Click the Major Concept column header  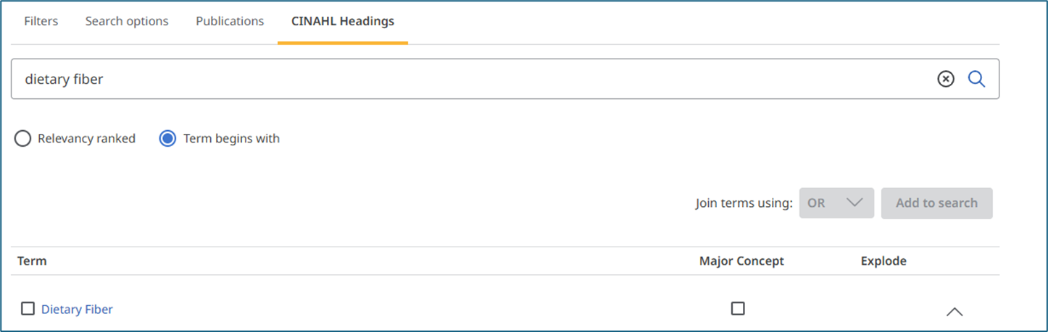click(741, 261)
